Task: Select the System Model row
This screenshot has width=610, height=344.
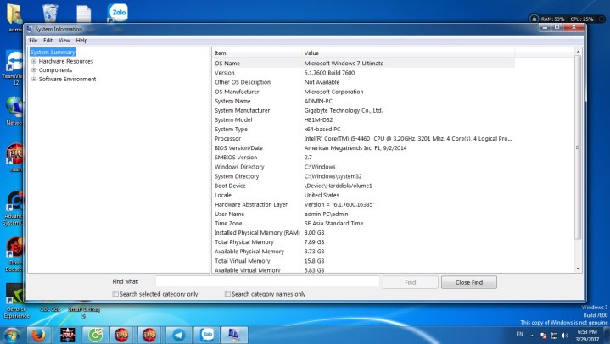Action: pyautogui.click(x=363, y=119)
